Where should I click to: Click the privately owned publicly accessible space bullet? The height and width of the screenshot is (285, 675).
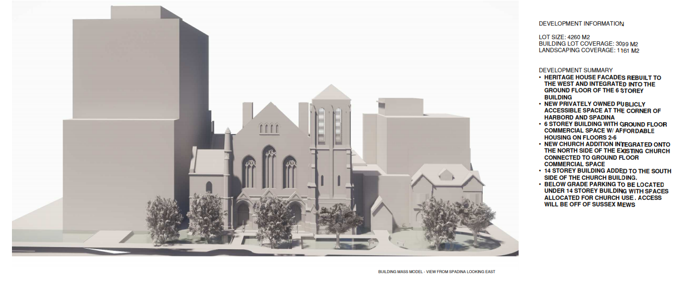click(602, 111)
